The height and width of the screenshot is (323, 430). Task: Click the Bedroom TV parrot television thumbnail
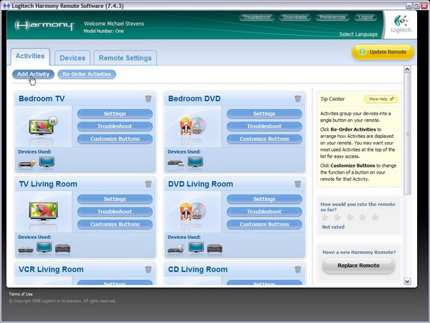pos(43,126)
